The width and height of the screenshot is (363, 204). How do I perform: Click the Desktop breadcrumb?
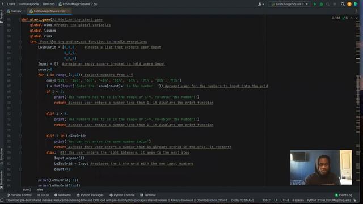point(49,4)
